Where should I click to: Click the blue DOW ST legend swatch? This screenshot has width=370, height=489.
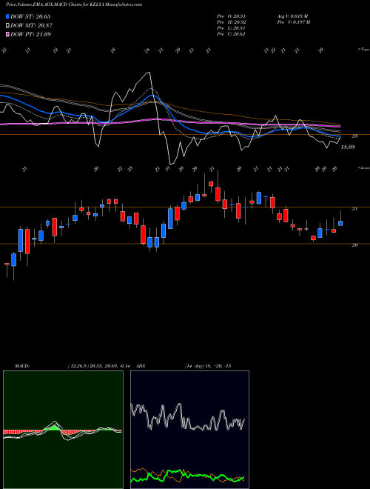coord(7,16)
